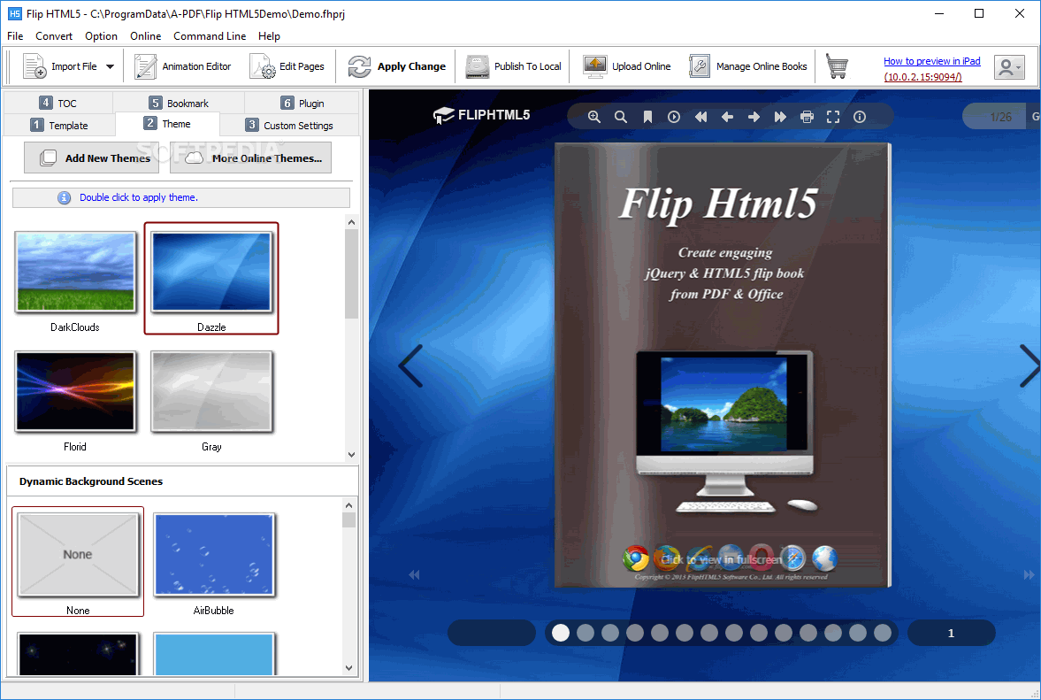
Task: Click the theme list scrollbar thumb
Action: point(351,274)
